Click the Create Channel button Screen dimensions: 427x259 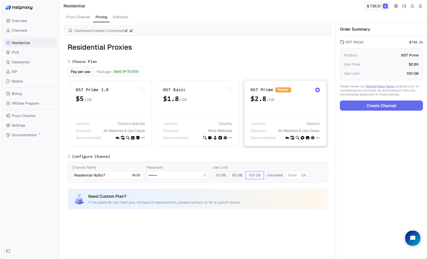click(381, 106)
